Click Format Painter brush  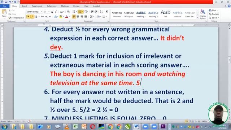tap(16, 18)
